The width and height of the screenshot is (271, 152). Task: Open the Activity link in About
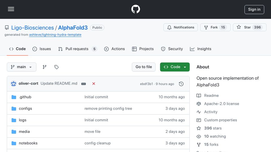pyautogui.click(x=207, y=112)
